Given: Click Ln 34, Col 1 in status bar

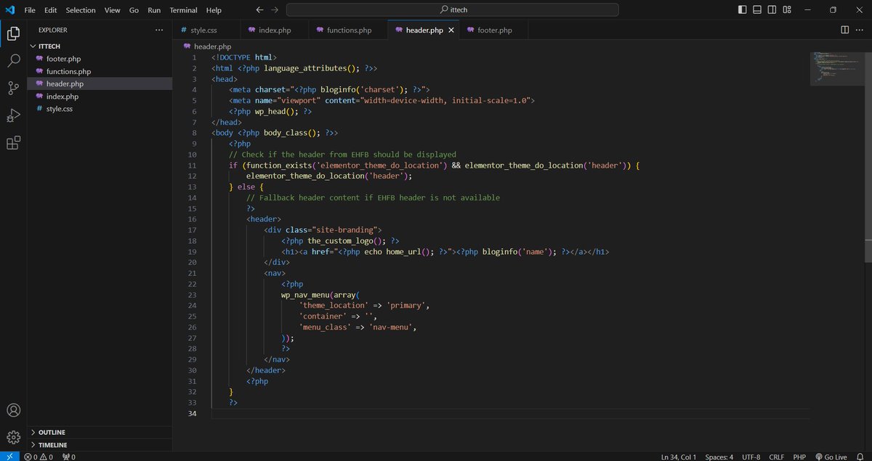Looking at the screenshot, I should (679, 457).
